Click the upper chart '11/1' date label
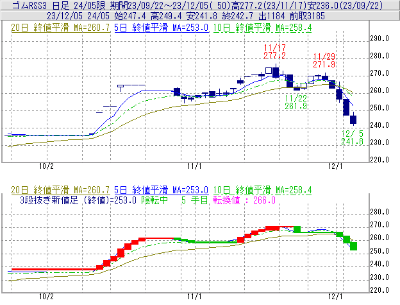The height and width of the screenshot is (305, 400). click(x=194, y=166)
